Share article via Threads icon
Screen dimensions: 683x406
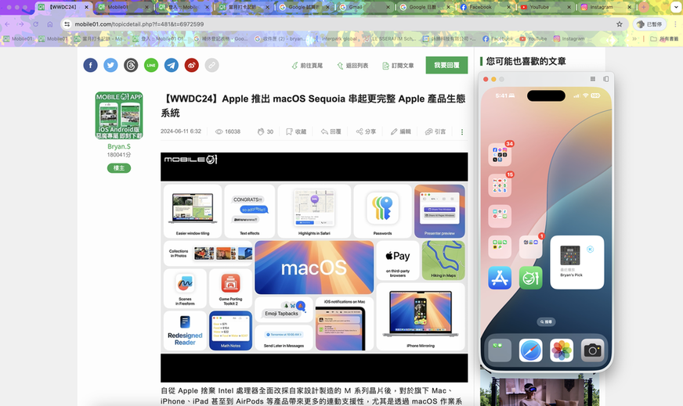(x=131, y=65)
